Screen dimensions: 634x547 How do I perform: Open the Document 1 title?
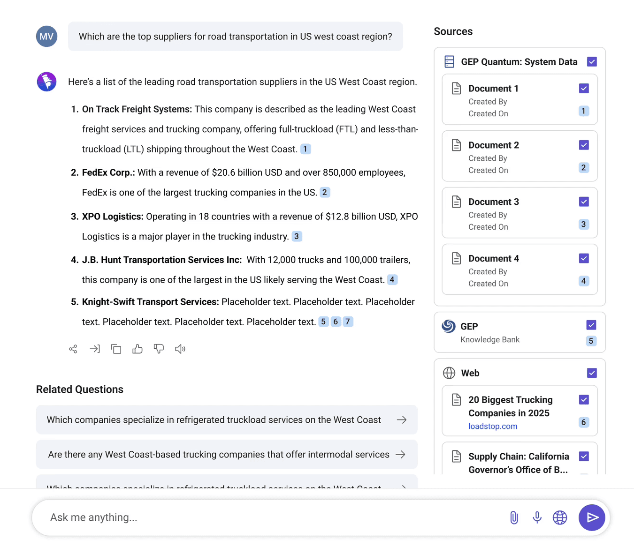[x=494, y=89]
